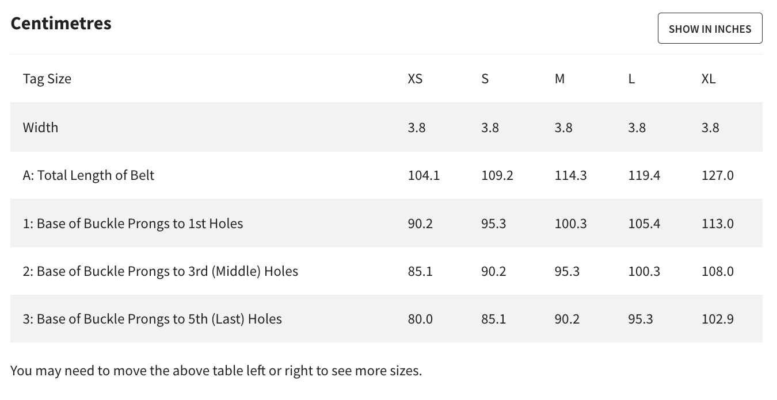The height and width of the screenshot is (400, 777).
Task: Select the XL tag size header
Action: [709, 79]
